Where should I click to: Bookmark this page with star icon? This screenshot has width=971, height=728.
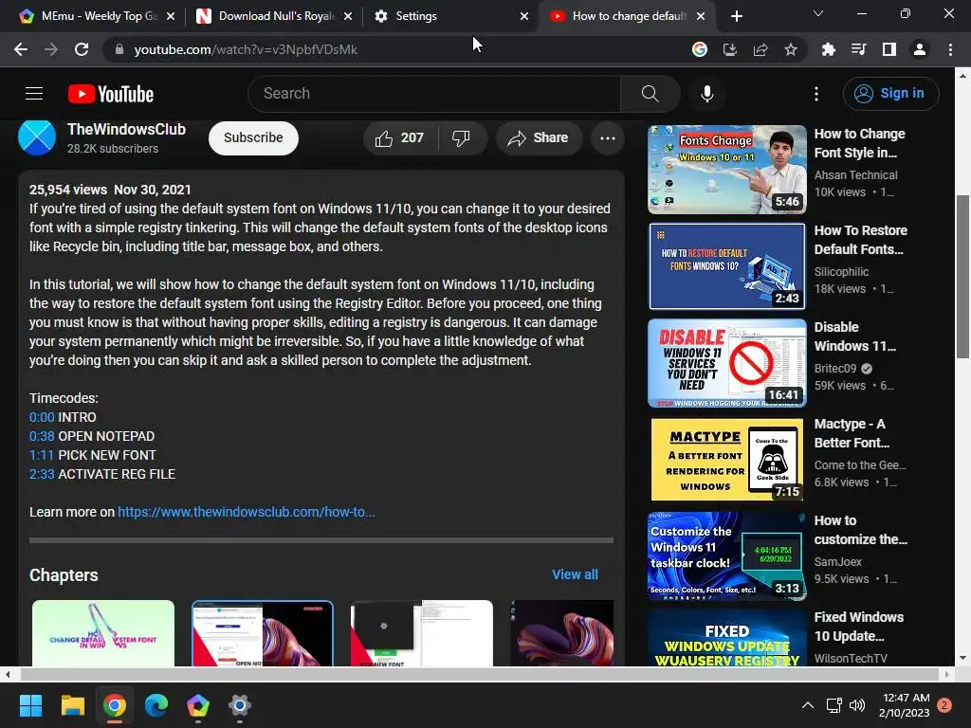[791, 49]
